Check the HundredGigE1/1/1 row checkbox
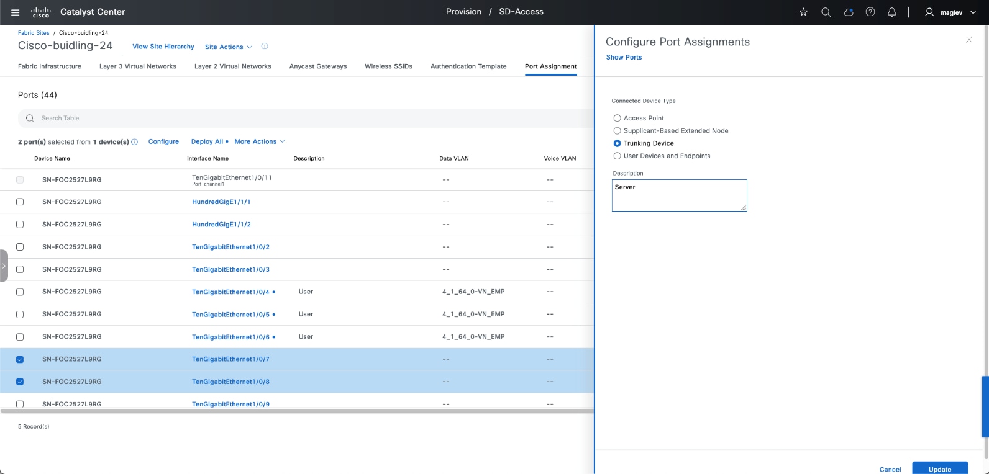Image resolution: width=989 pixels, height=474 pixels. click(x=20, y=202)
